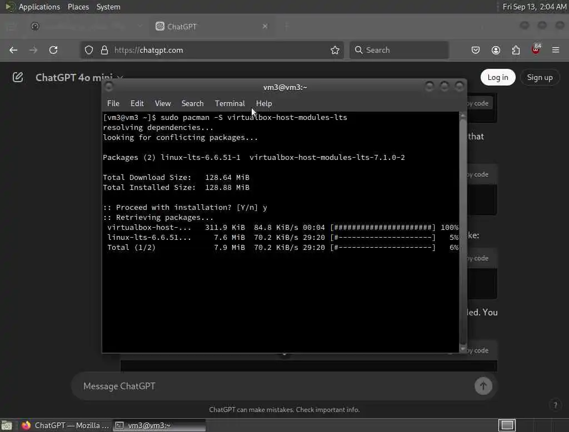569x432 pixels.
Task: Open terminal View menu
Action: [x=163, y=103]
